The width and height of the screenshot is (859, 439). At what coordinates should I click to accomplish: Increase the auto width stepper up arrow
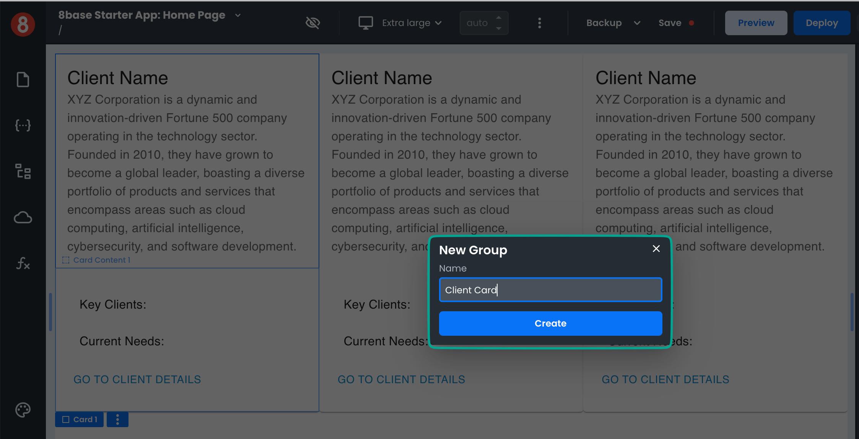(x=498, y=18)
